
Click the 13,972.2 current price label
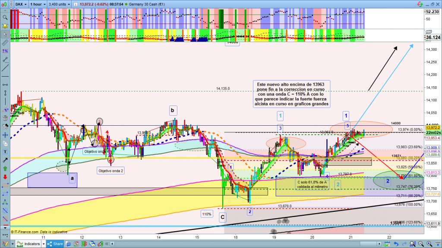coord(433,128)
